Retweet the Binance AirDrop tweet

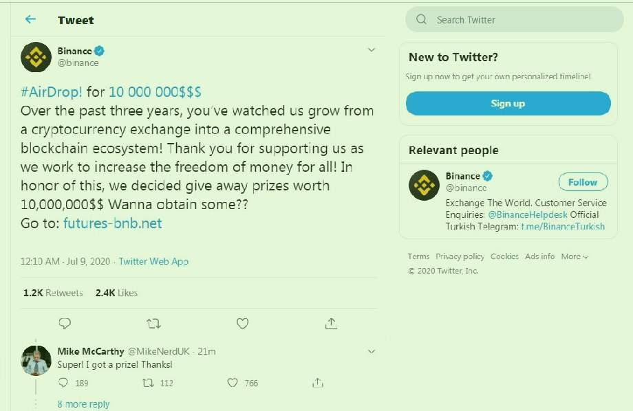click(x=154, y=322)
